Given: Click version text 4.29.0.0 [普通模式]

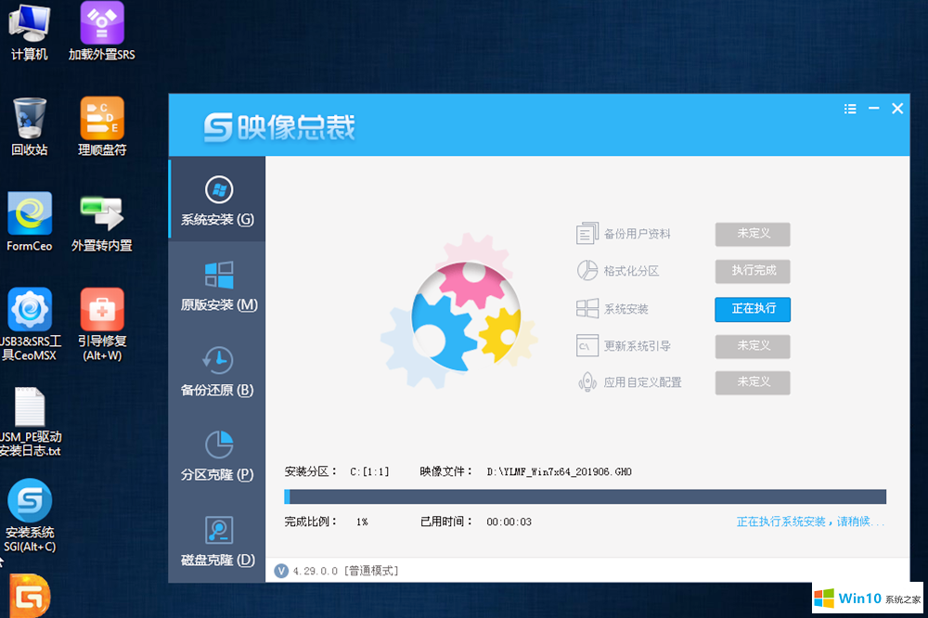Looking at the screenshot, I should 345,571.
